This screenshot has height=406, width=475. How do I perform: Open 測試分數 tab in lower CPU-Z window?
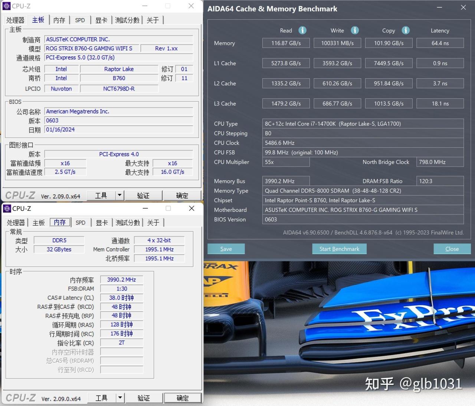(x=128, y=223)
